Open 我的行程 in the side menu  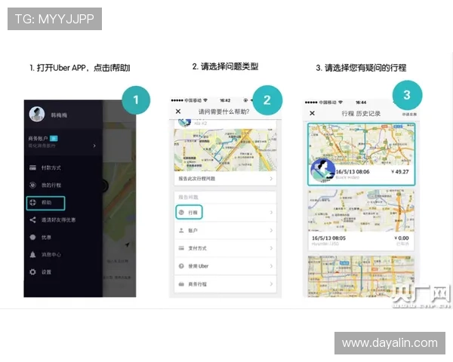pos(51,185)
